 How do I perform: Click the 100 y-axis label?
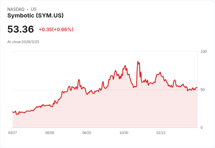pyautogui.click(x=204, y=52)
